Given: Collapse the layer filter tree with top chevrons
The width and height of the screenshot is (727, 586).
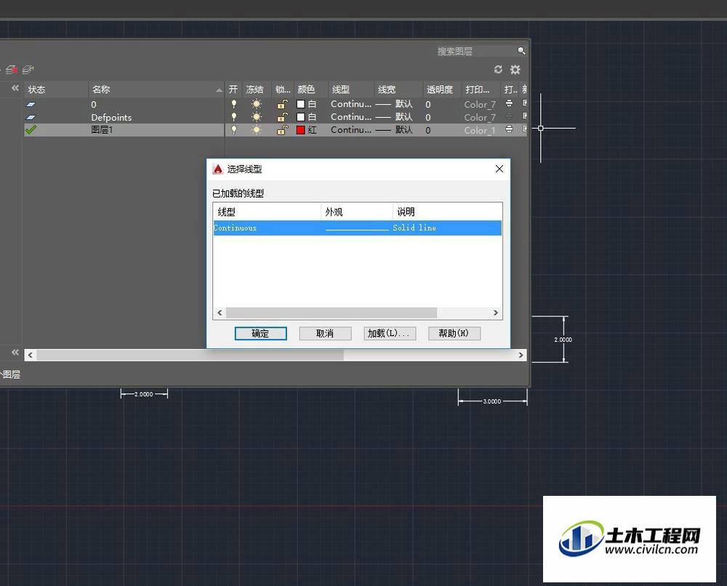Looking at the screenshot, I should (15, 88).
